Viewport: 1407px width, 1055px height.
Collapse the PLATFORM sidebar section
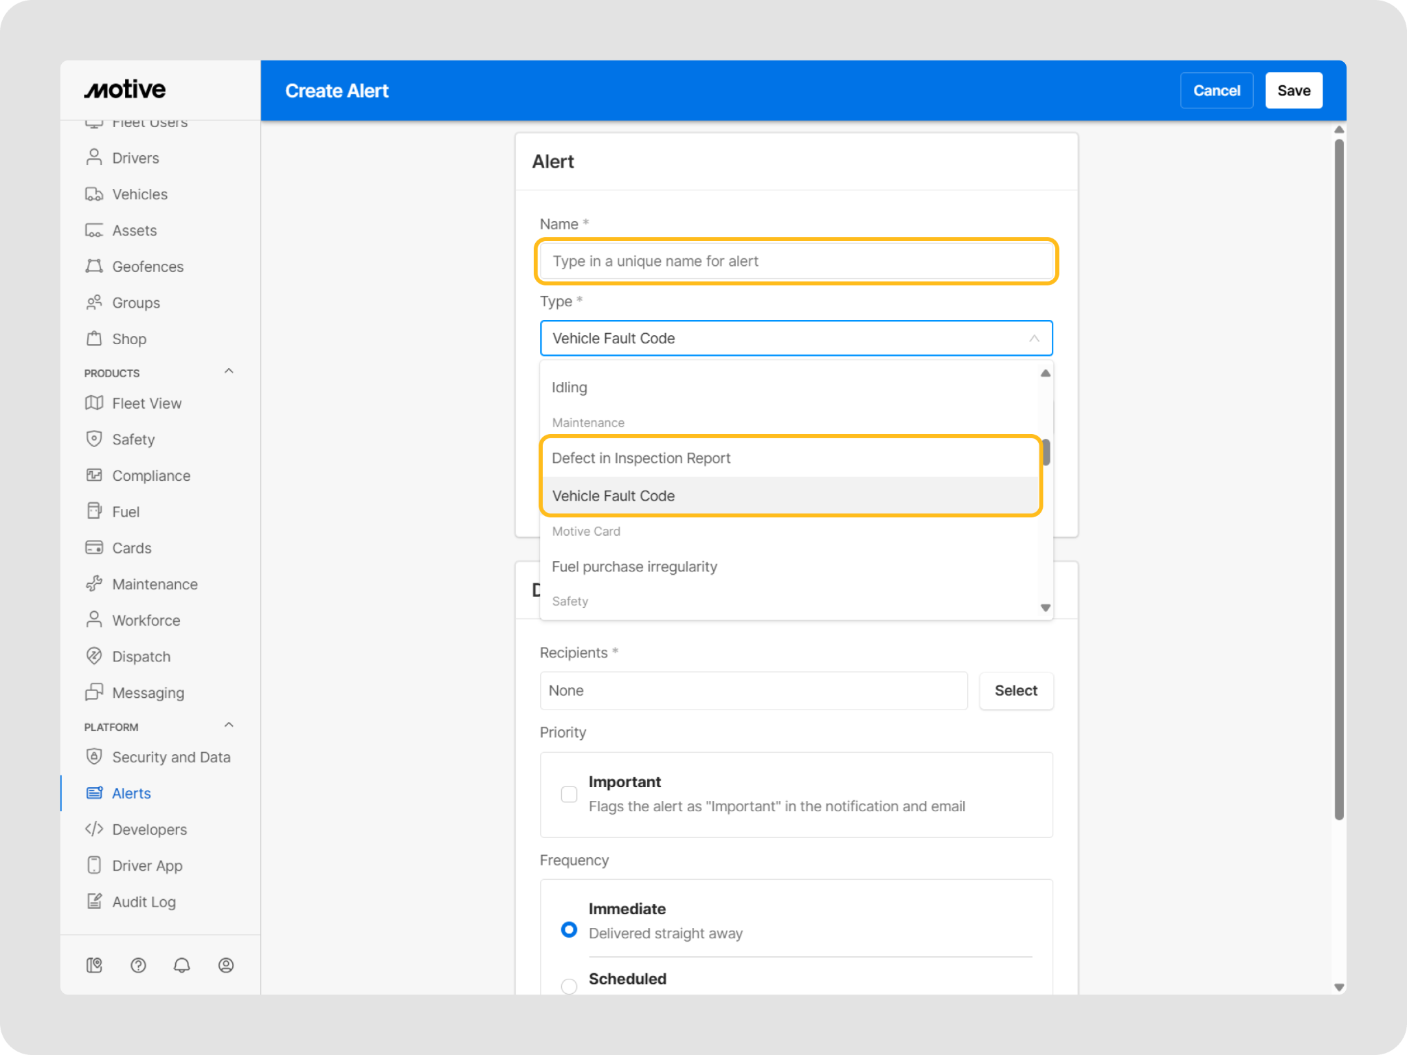229,725
